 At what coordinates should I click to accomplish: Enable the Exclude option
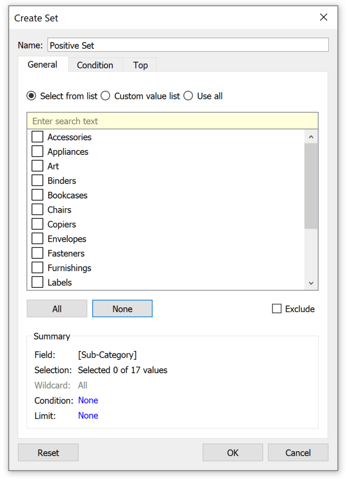pyautogui.click(x=276, y=308)
